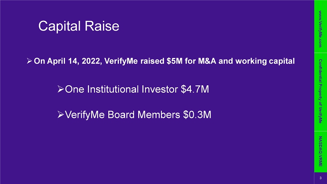The image size is (327, 184).
Task: Click the arrow bullet beside One Institutional Investor
Action: click(60, 89)
